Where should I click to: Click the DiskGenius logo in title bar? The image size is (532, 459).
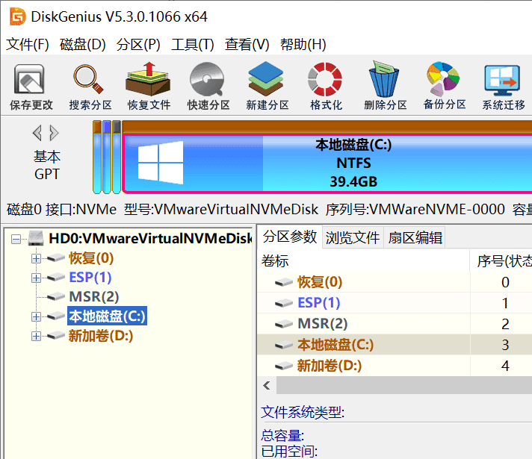pos(18,16)
